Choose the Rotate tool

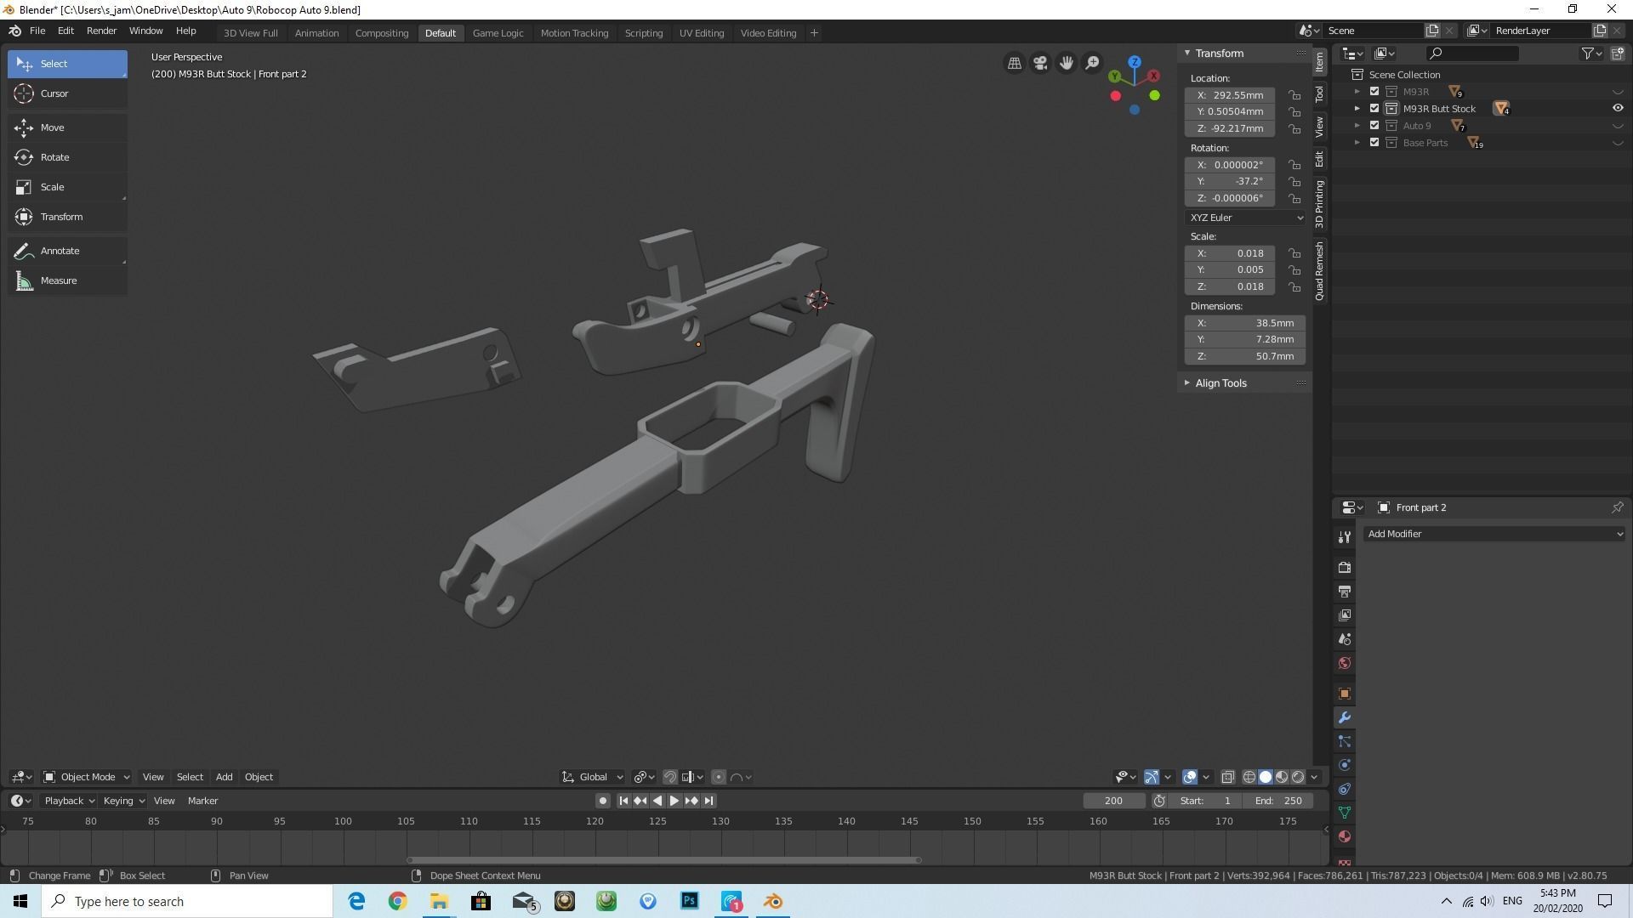tap(54, 157)
